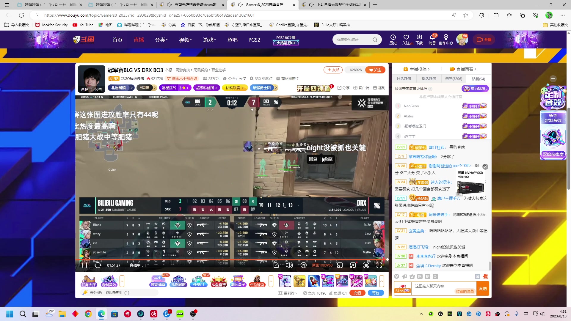Open the emoji picker above chat input
This screenshot has width=571, height=321.
396,276
